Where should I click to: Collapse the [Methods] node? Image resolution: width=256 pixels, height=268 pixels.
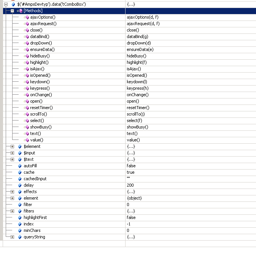coord(12,11)
